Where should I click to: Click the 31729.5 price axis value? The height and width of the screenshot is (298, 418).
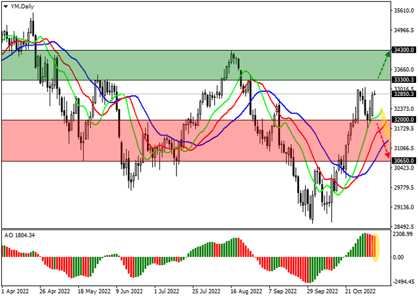[404, 128]
